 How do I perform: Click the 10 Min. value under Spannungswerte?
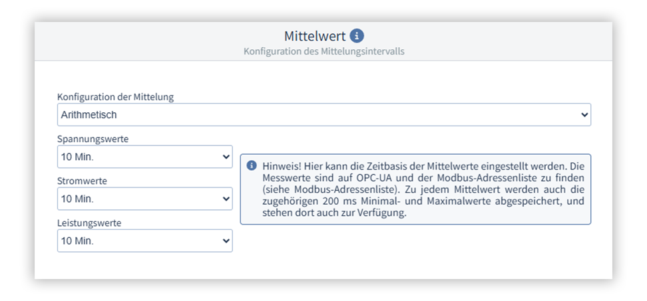77,157
